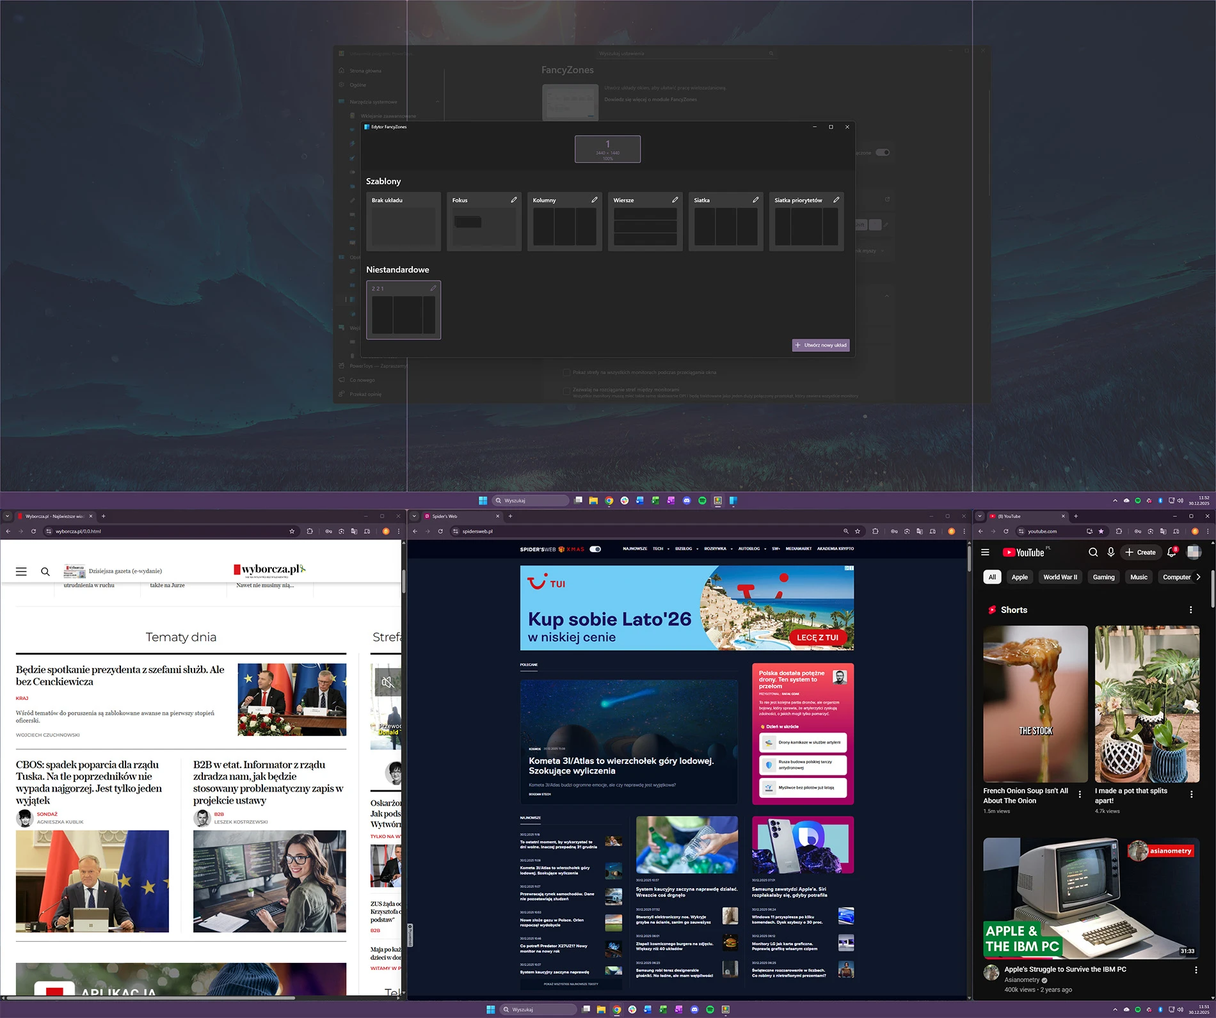Open the YouTube hamburger guide menu
Viewport: 1216px width, 1018px height.
click(x=986, y=552)
